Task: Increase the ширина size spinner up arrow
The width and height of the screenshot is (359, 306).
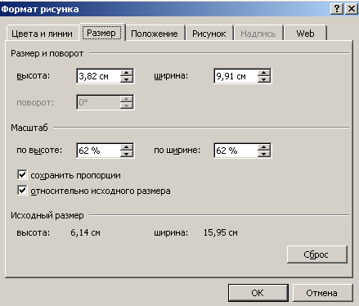Action: coord(263,73)
